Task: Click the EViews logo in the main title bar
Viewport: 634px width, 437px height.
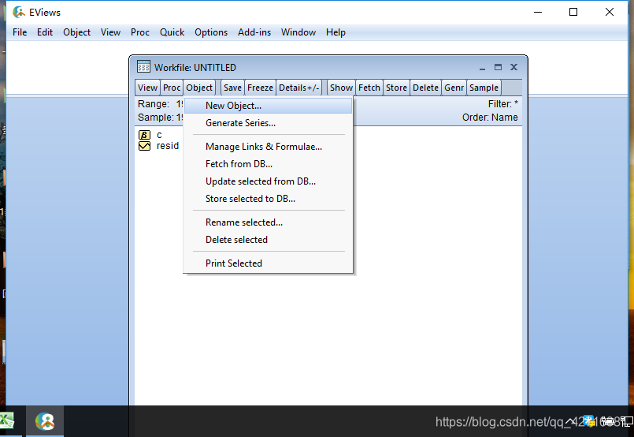Action: tap(19, 12)
